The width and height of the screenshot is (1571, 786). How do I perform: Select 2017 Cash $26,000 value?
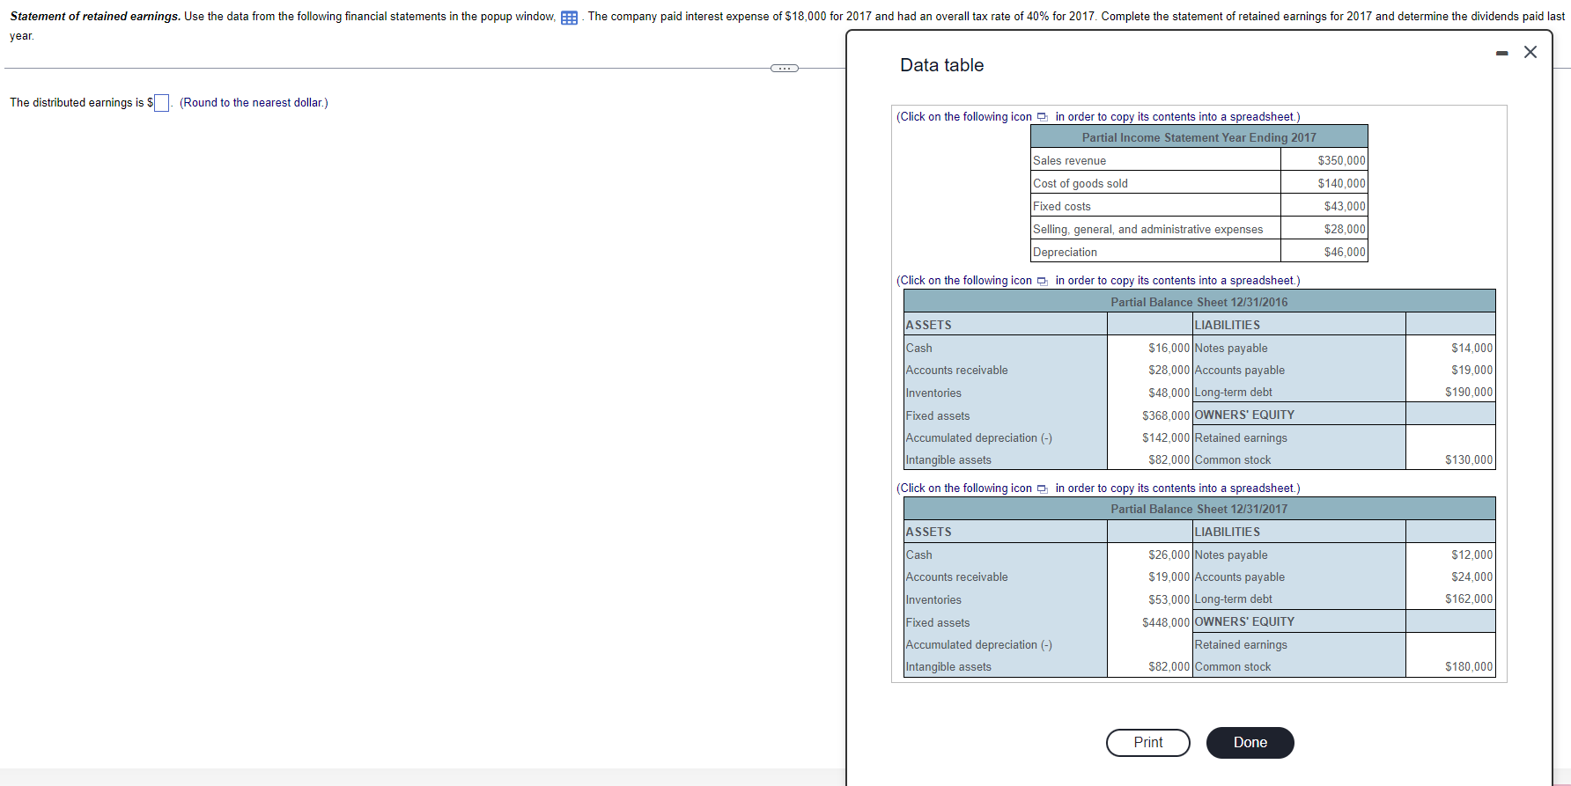1169,555
